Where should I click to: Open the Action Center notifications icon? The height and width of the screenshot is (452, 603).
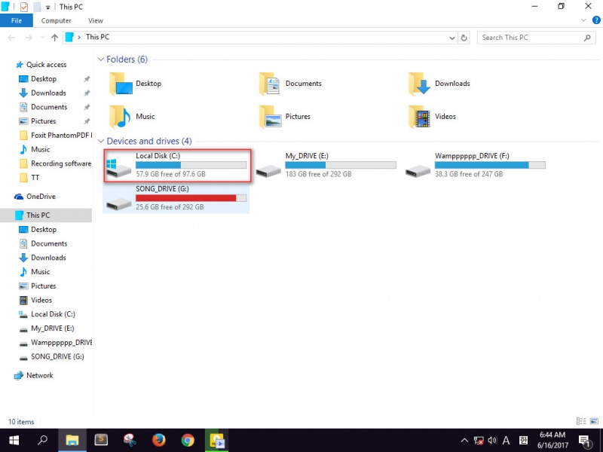[585, 441]
